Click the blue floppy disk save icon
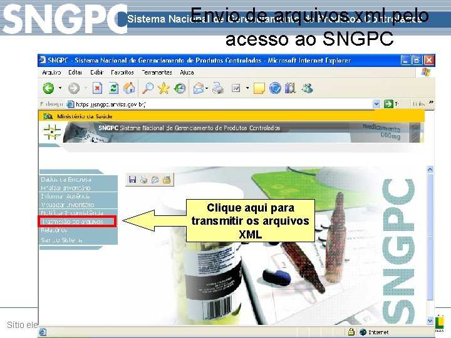451x338 pixels. (x=132, y=180)
